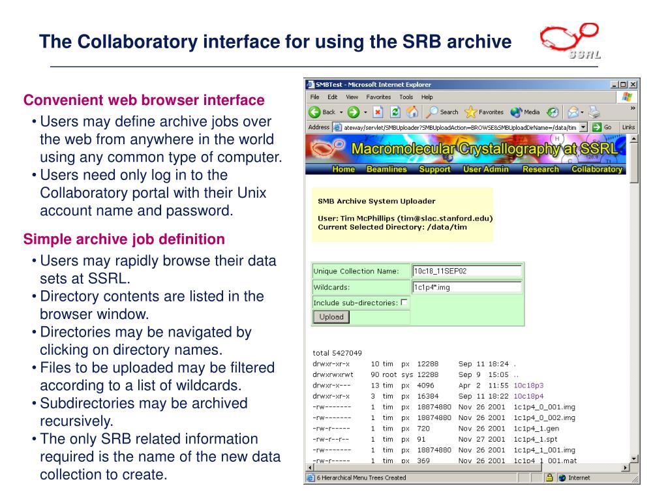Click the Print printer icon
668x501 pixels.
pyautogui.click(x=594, y=112)
